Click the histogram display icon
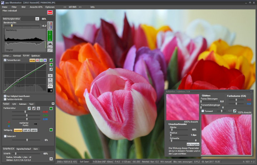This screenshot has height=165, width=257. 50,43
